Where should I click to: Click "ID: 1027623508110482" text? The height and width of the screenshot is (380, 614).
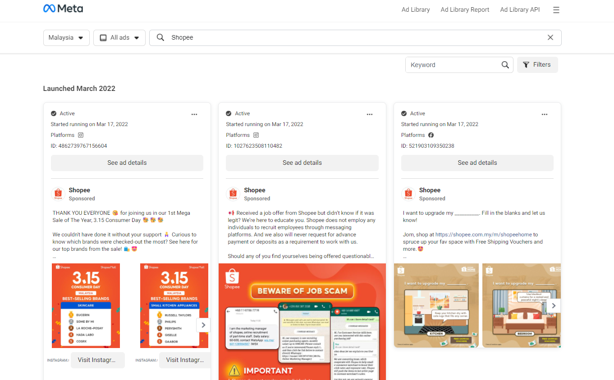254,146
